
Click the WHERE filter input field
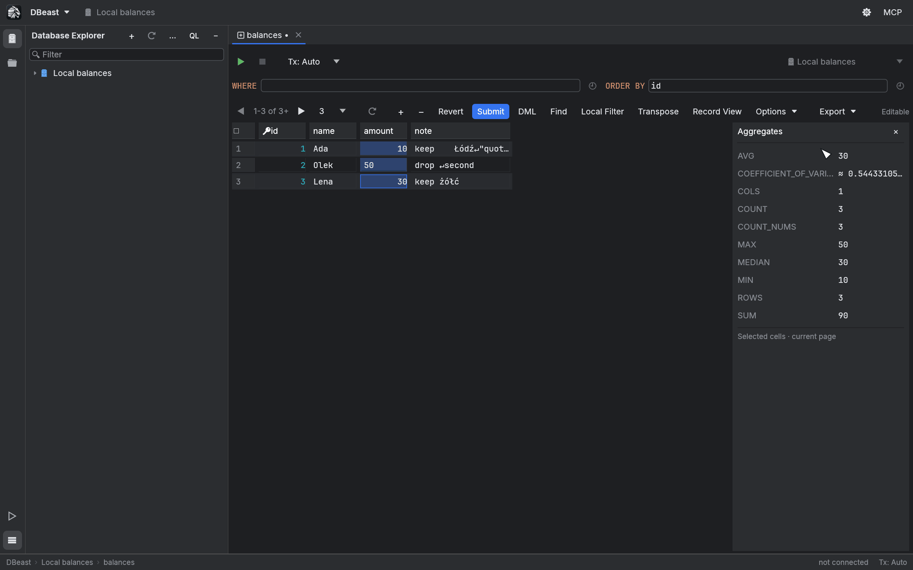click(420, 86)
